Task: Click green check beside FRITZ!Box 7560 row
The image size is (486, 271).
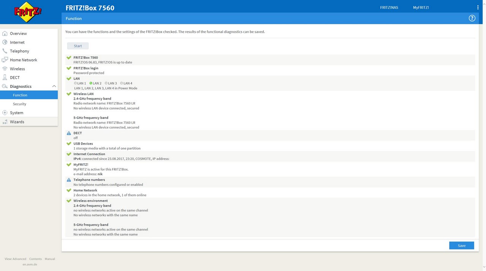Action: pos(69,58)
